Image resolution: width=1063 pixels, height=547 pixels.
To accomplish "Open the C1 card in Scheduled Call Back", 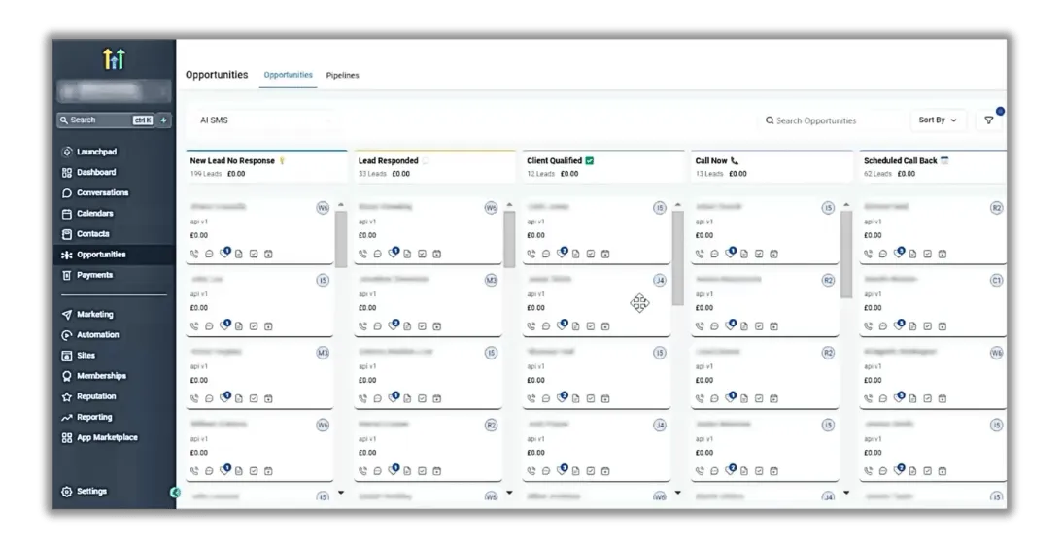I will [x=933, y=304].
